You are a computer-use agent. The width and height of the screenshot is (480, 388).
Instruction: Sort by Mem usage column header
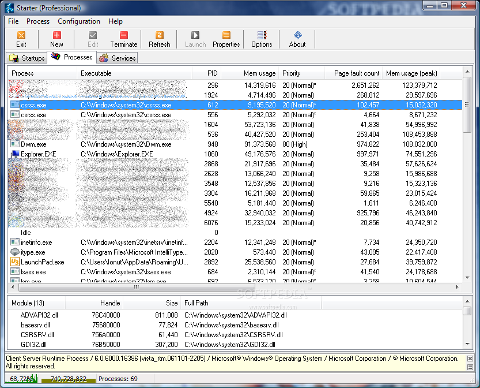[x=250, y=73]
